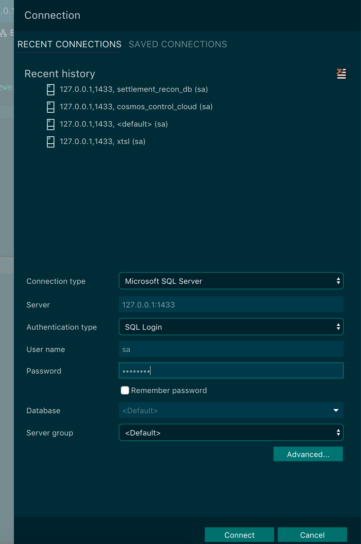Viewport: 361px width, 544px height.
Task: Click the server icon beside the <default> connection
Action: coord(51,124)
